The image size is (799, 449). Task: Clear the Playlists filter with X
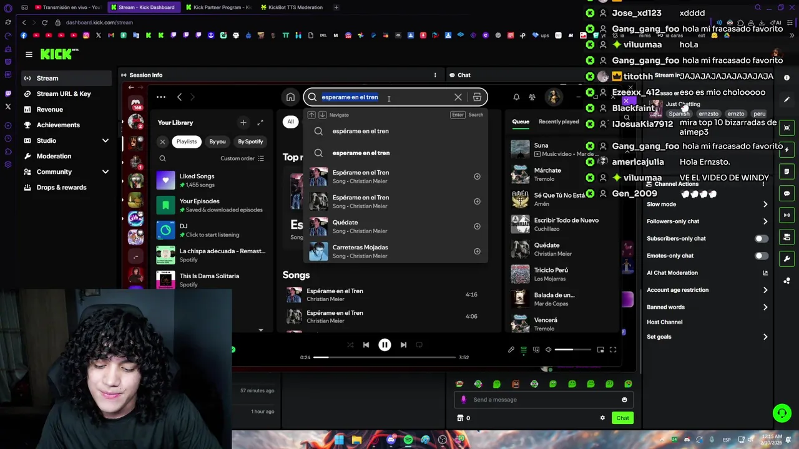click(x=162, y=142)
